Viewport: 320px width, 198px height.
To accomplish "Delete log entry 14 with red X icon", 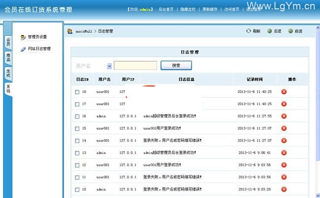I will coord(284,141).
